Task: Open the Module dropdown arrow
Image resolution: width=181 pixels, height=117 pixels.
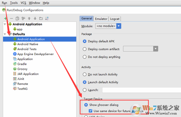Action: [x=119, y=26]
